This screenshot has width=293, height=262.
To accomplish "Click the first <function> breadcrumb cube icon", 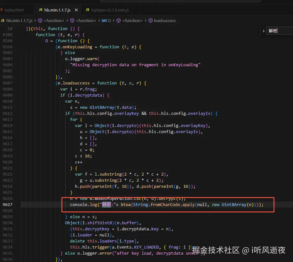I will 40,20.
